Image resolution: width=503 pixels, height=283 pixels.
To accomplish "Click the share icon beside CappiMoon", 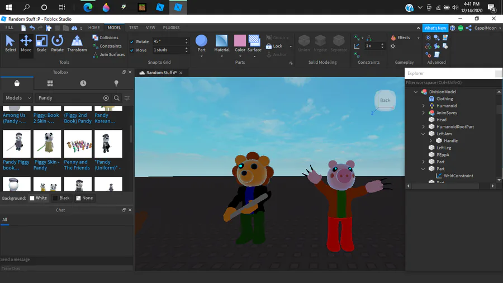I will coord(469,28).
